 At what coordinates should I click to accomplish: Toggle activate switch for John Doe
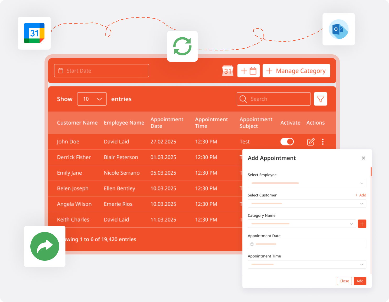(287, 142)
